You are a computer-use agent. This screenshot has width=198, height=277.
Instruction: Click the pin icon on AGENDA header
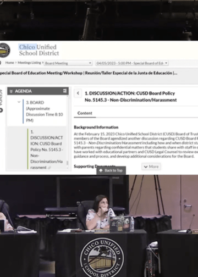[x=65, y=91]
